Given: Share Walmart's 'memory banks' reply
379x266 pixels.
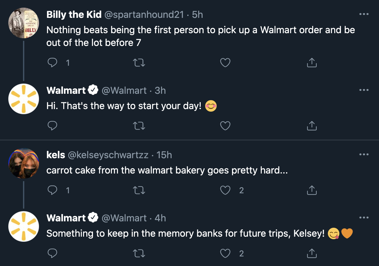Looking at the screenshot, I should click(x=312, y=254).
